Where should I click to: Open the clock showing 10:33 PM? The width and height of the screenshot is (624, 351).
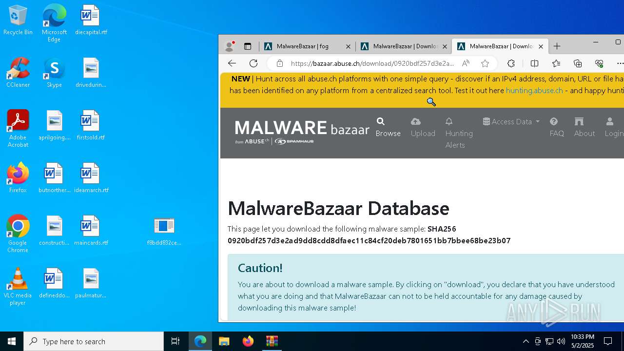pos(582,341)
